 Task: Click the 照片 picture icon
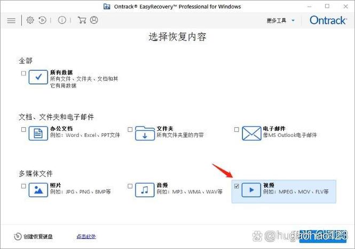[x=38, y=190]
